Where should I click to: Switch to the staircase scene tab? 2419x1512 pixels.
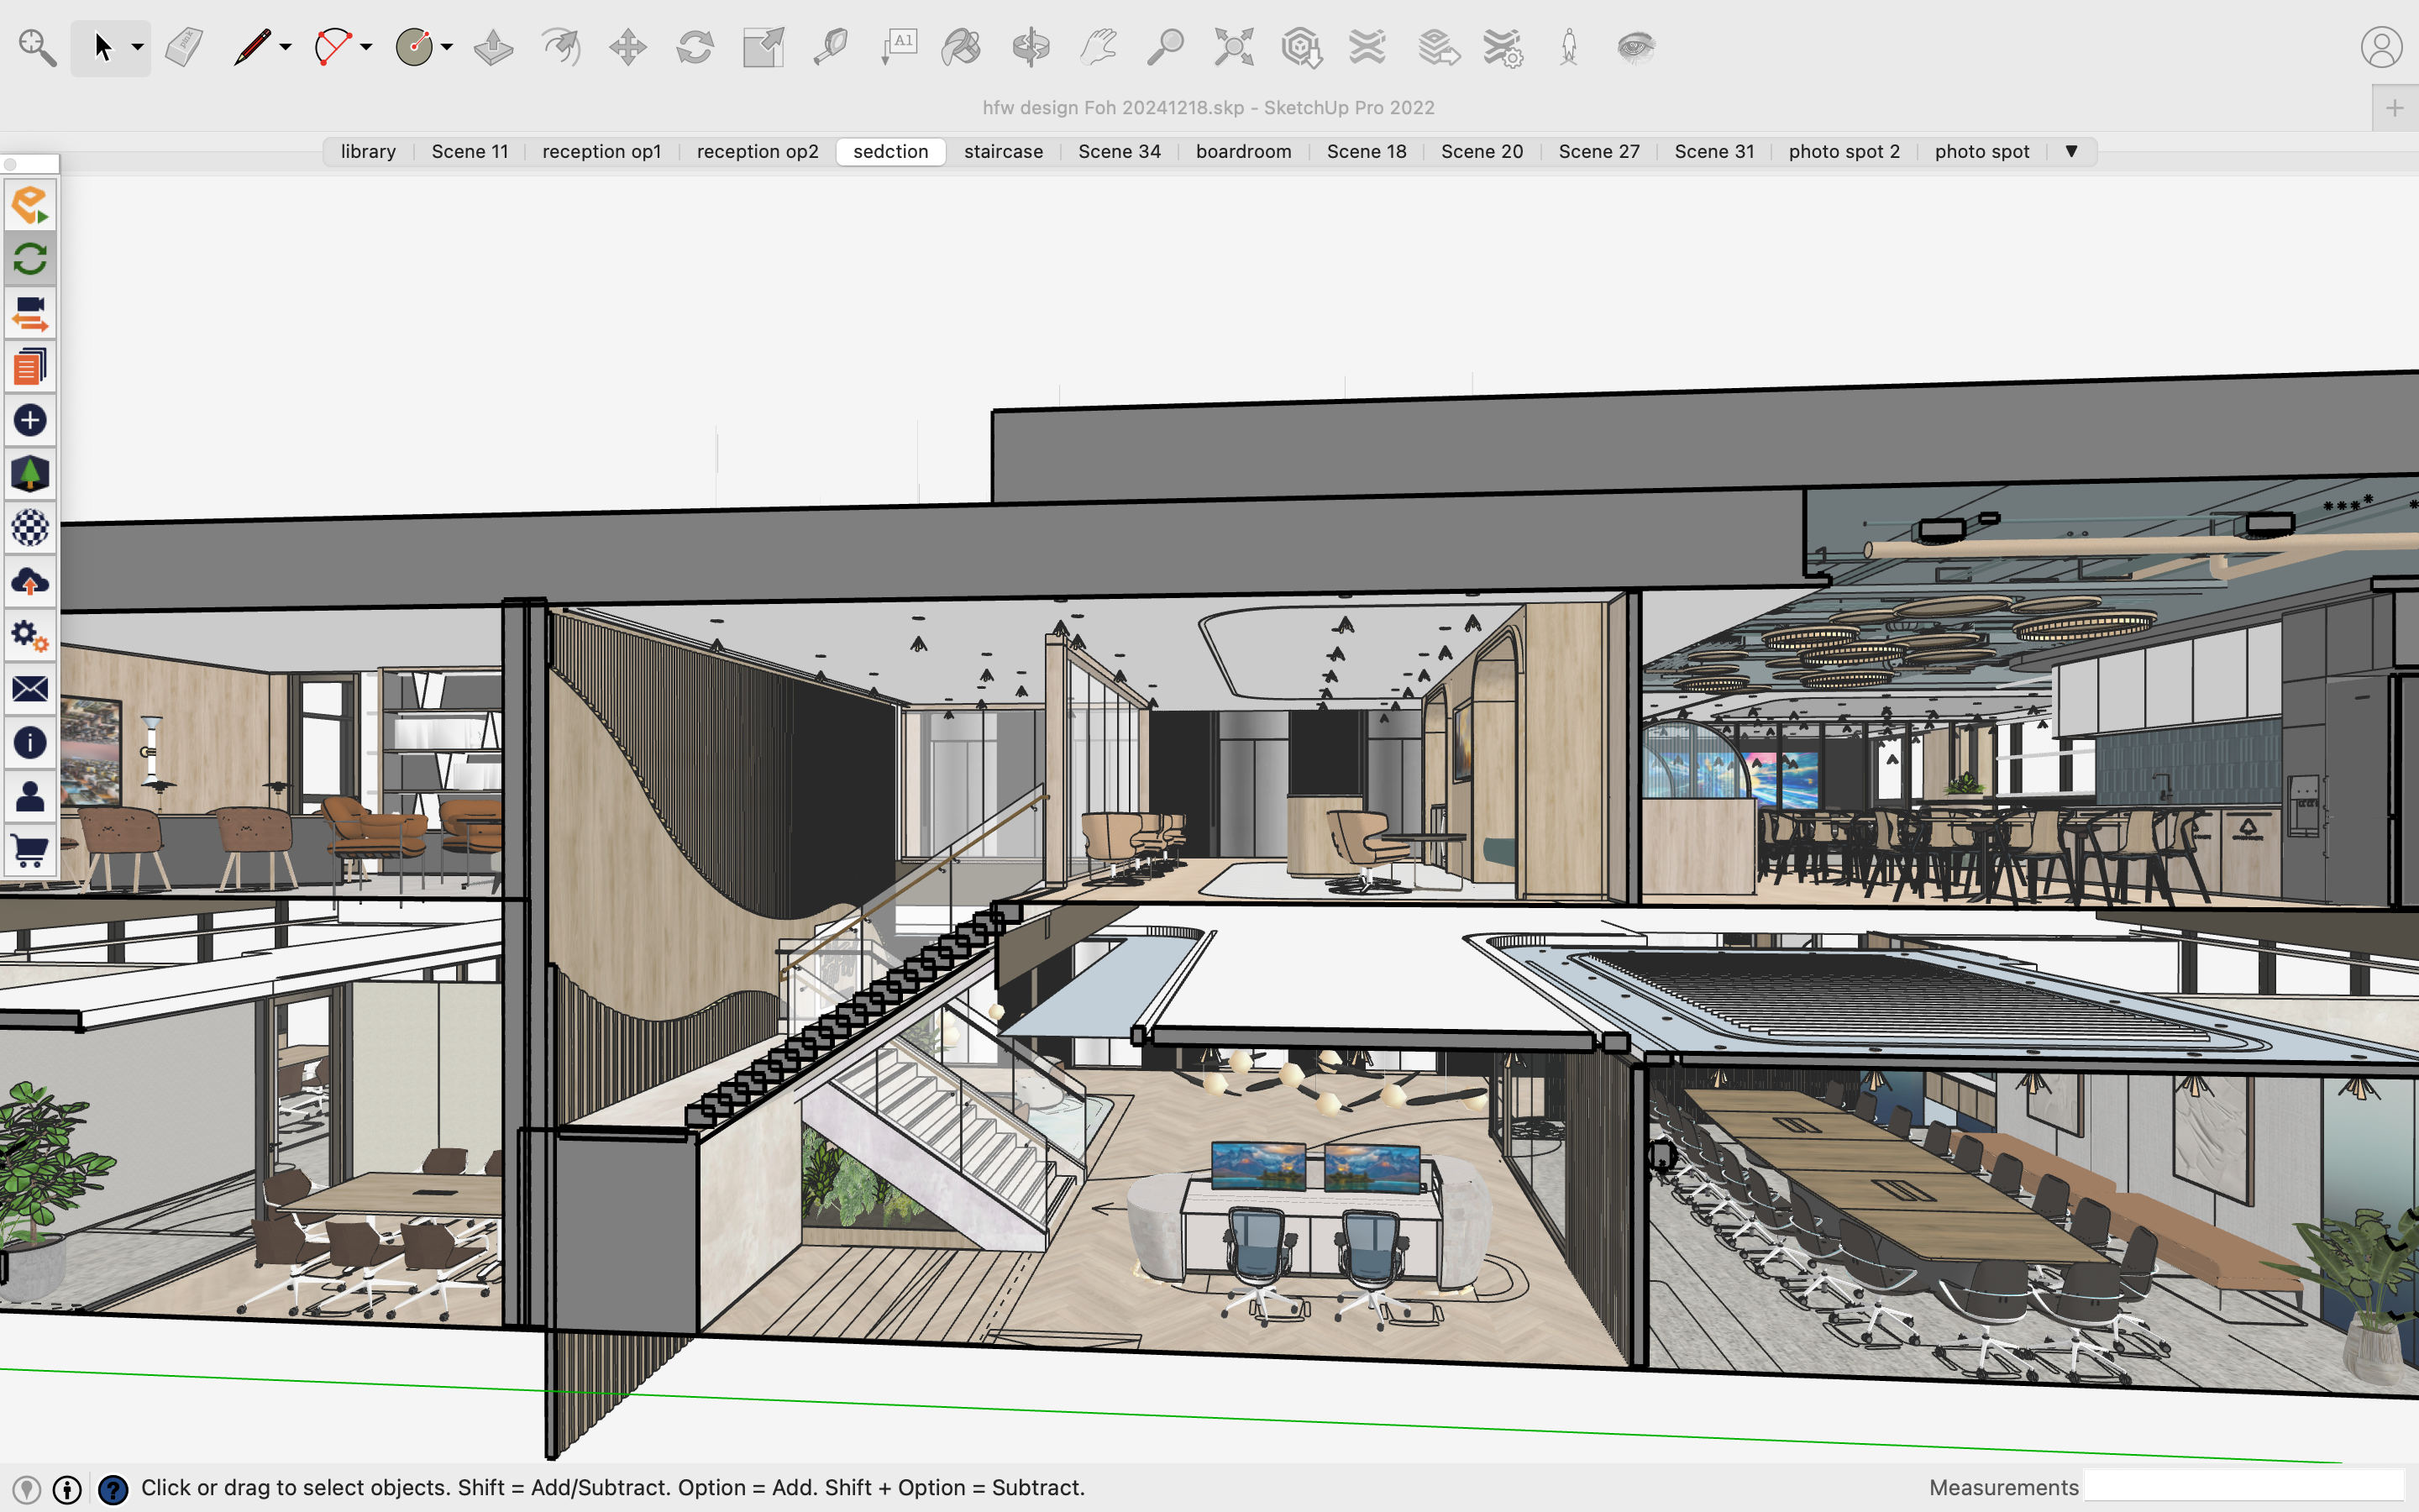click(1003, 151)
